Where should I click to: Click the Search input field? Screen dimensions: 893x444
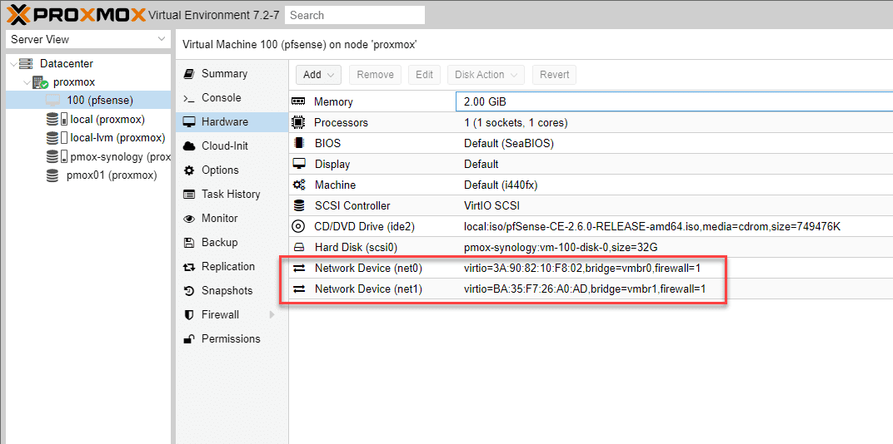click(354, 15)
